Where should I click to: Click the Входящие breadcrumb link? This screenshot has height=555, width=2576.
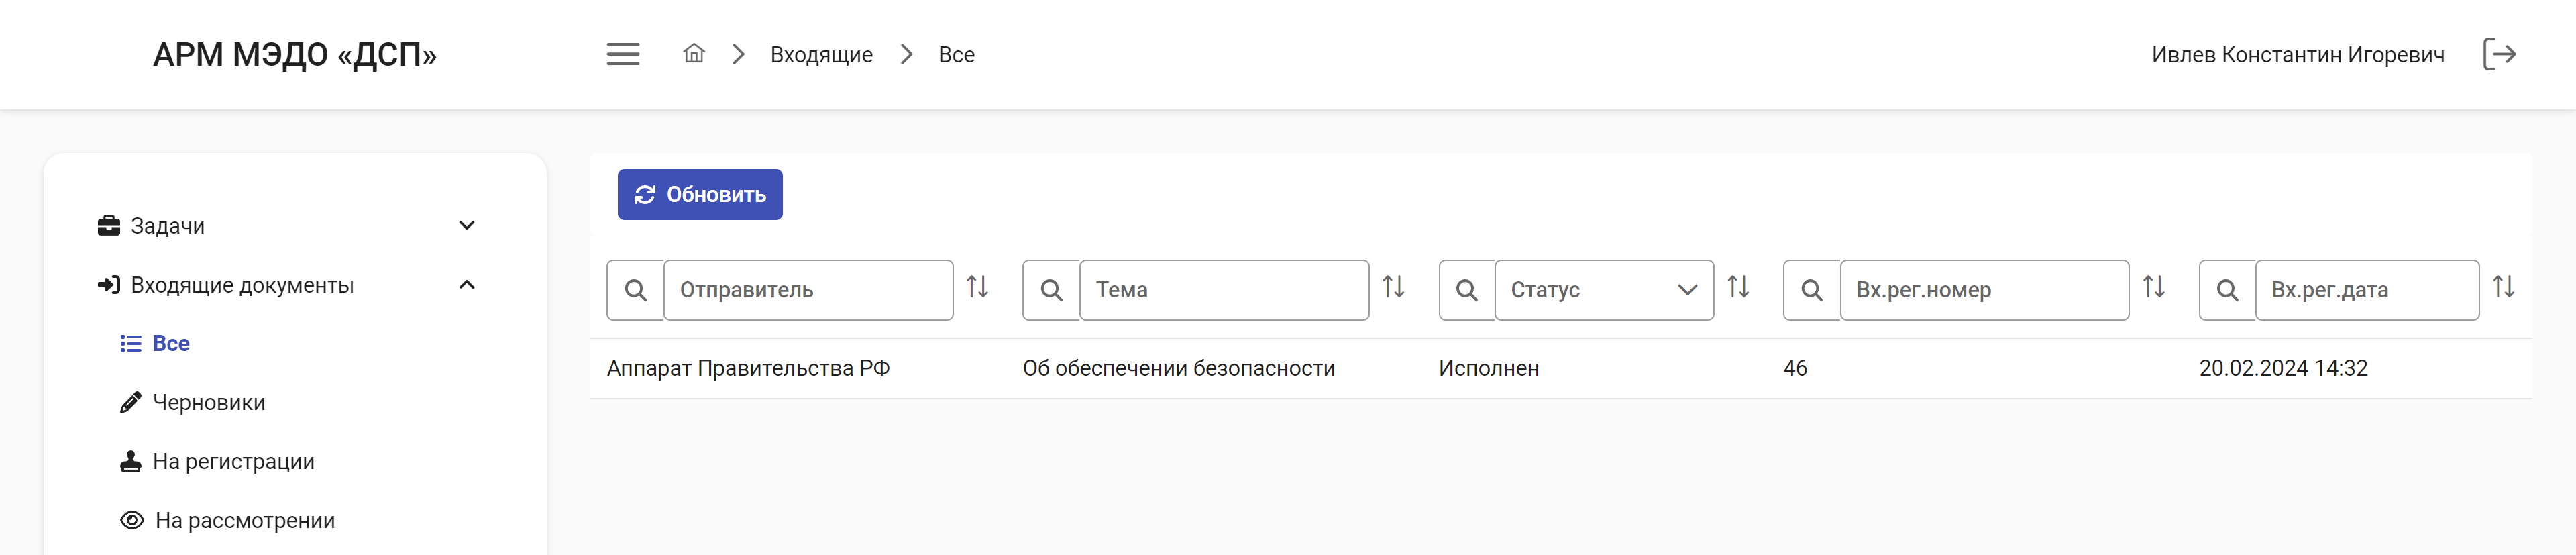coord(821,55)
